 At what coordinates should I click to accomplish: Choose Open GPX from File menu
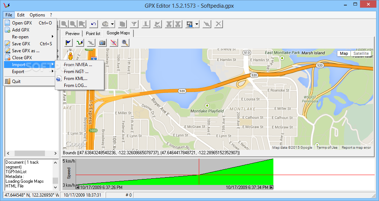30,23
